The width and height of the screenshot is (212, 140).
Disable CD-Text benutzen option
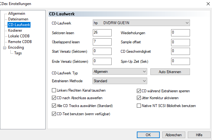pyautogui.click(x=54, y=114)
